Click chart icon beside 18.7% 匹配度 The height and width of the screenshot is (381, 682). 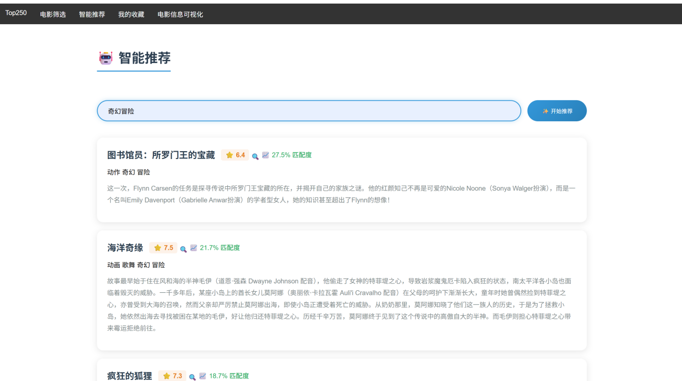(203, 376)
